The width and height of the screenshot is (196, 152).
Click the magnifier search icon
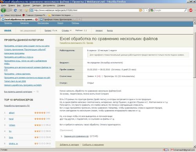(x=185, y=10)
